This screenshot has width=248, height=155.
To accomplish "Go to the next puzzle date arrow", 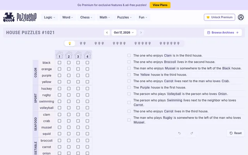I will [141, 33].
